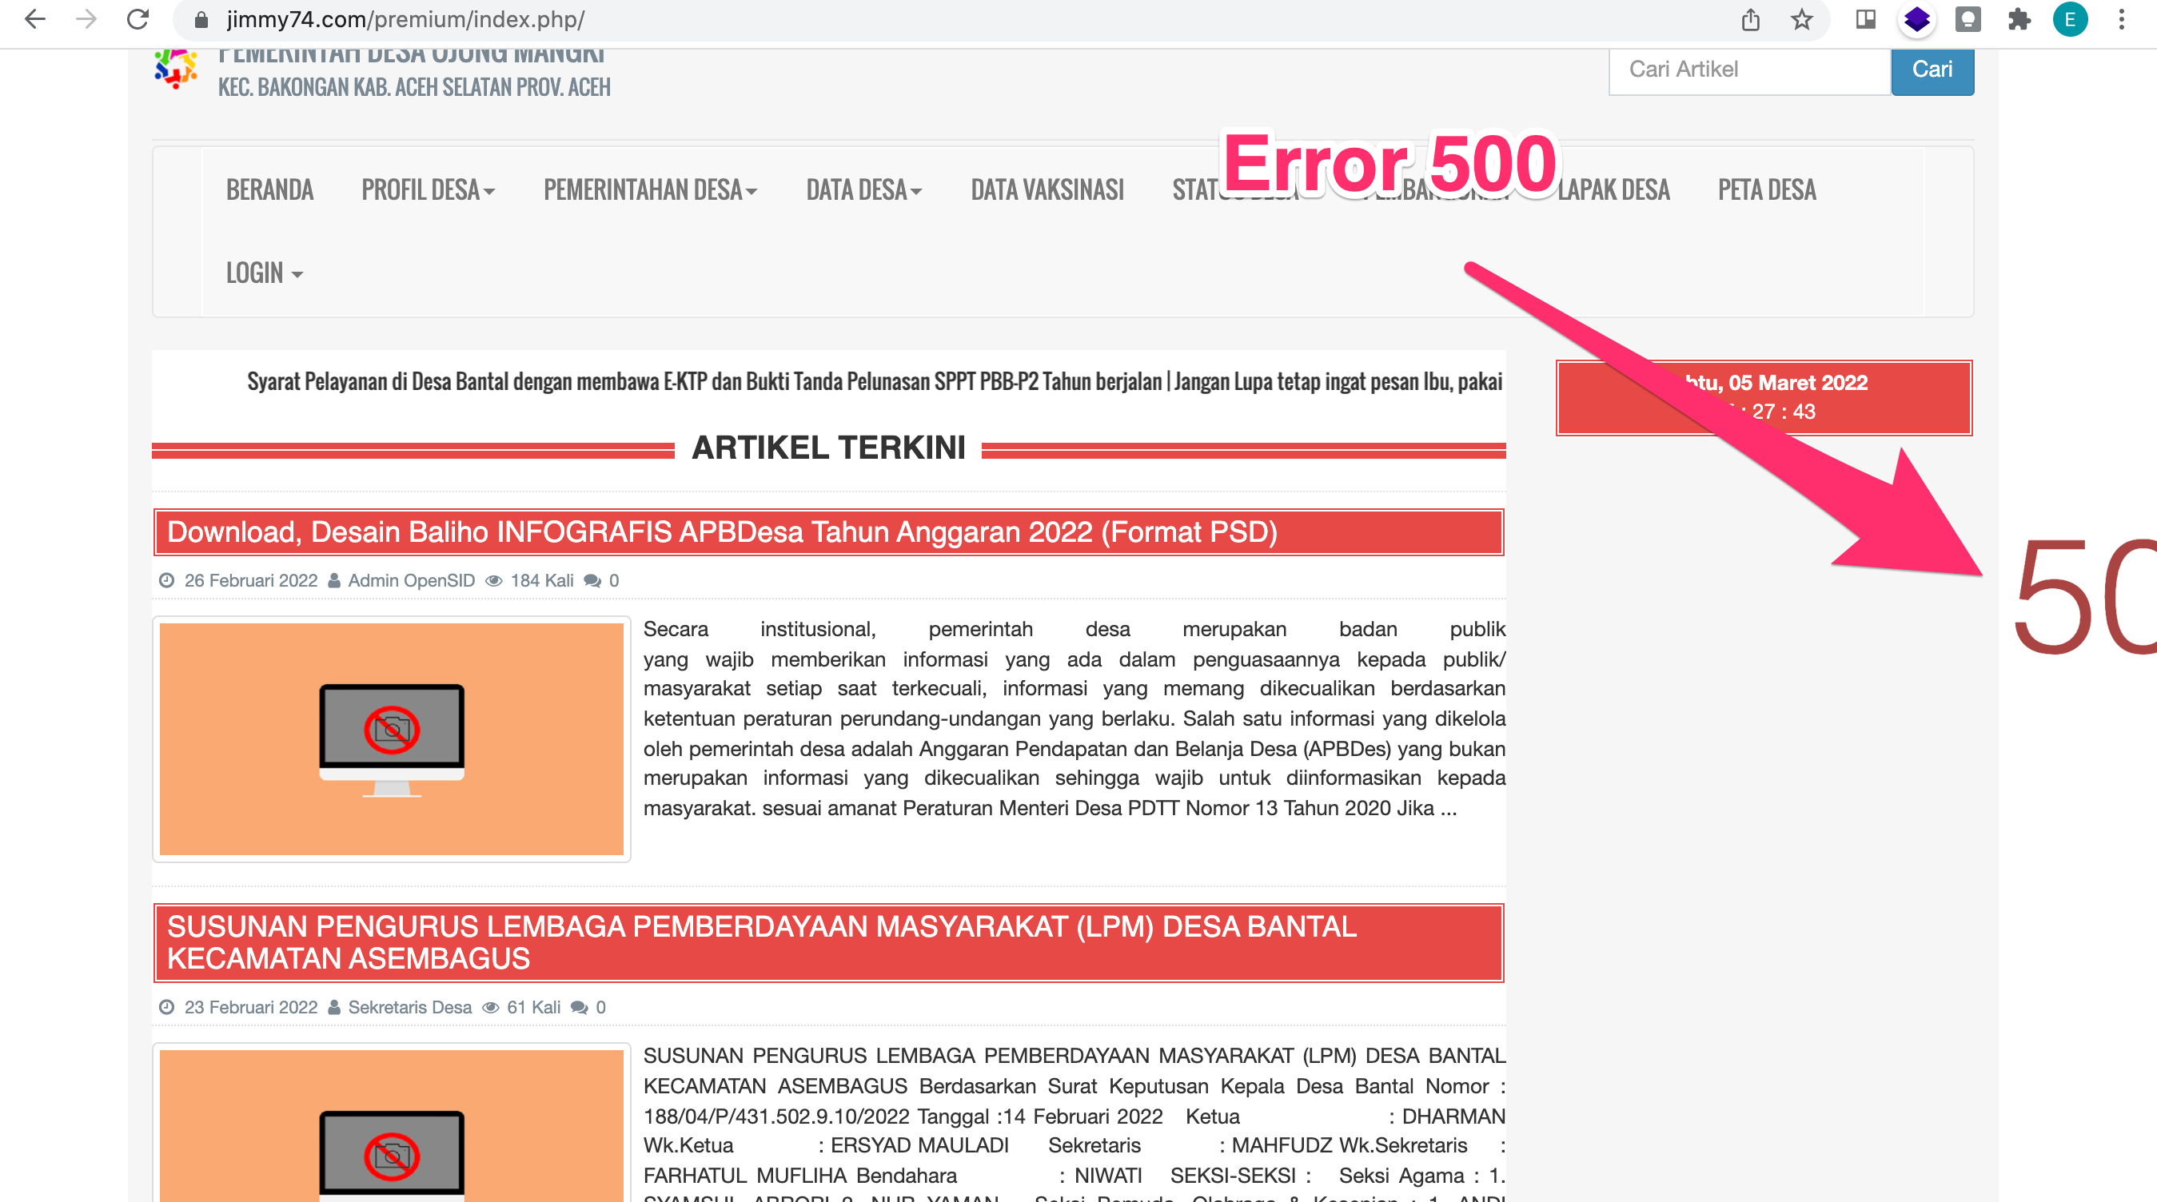Click the browser address bar URL
Image resolution: width=2157 pixels, height=1202 pixels.
click(405, 19)
